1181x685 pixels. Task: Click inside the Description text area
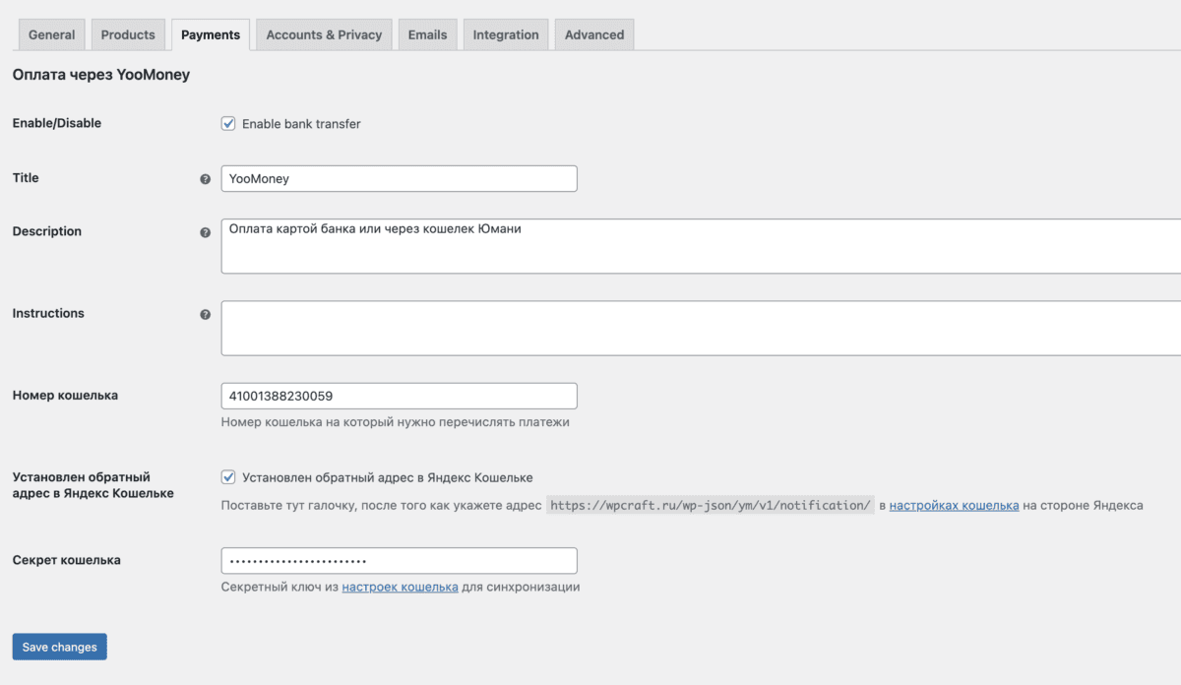pyautogui.click(x=699, y=246)
